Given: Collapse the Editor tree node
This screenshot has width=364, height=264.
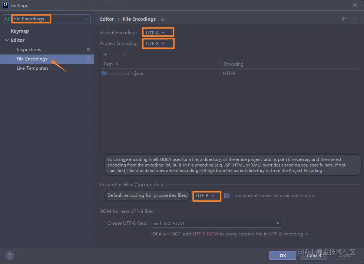Looking at the screenshot, I should tap(7, 40).
